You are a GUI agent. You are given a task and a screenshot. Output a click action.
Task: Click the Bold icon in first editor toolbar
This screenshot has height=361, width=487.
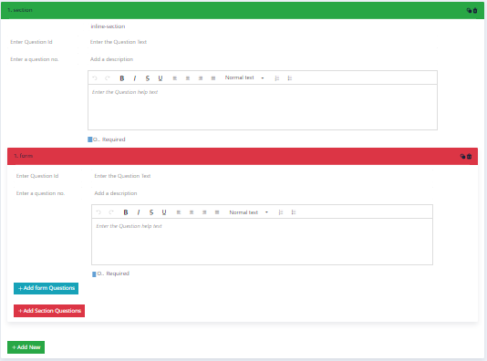[x=122, y=78]
